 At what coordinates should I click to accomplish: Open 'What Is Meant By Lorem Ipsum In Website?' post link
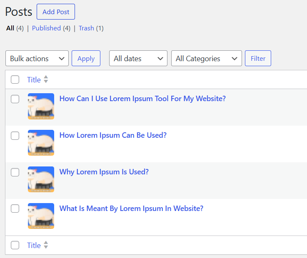[131, 208]
